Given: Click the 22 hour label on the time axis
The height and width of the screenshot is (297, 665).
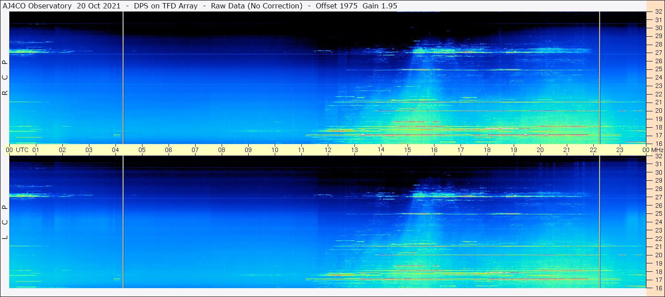Looking at the screenshot, I should [x=593, y=150].
